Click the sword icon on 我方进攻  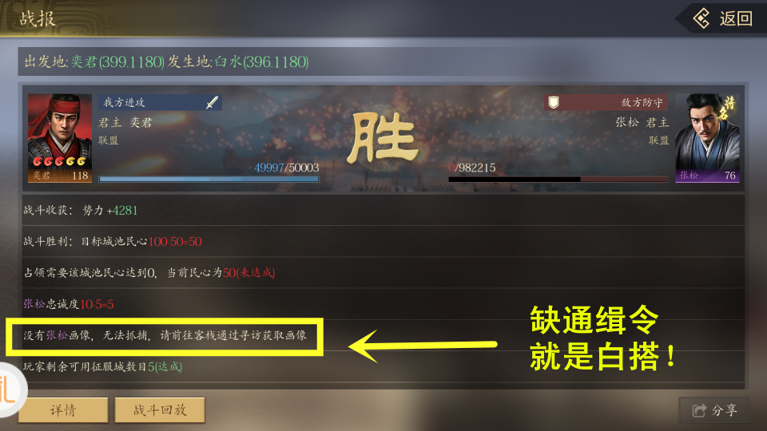click(x=213, y=103)
